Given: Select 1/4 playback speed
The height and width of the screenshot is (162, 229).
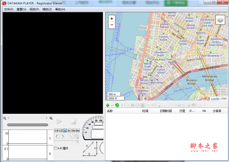Looking at the screenshot, I should point(56,131).
